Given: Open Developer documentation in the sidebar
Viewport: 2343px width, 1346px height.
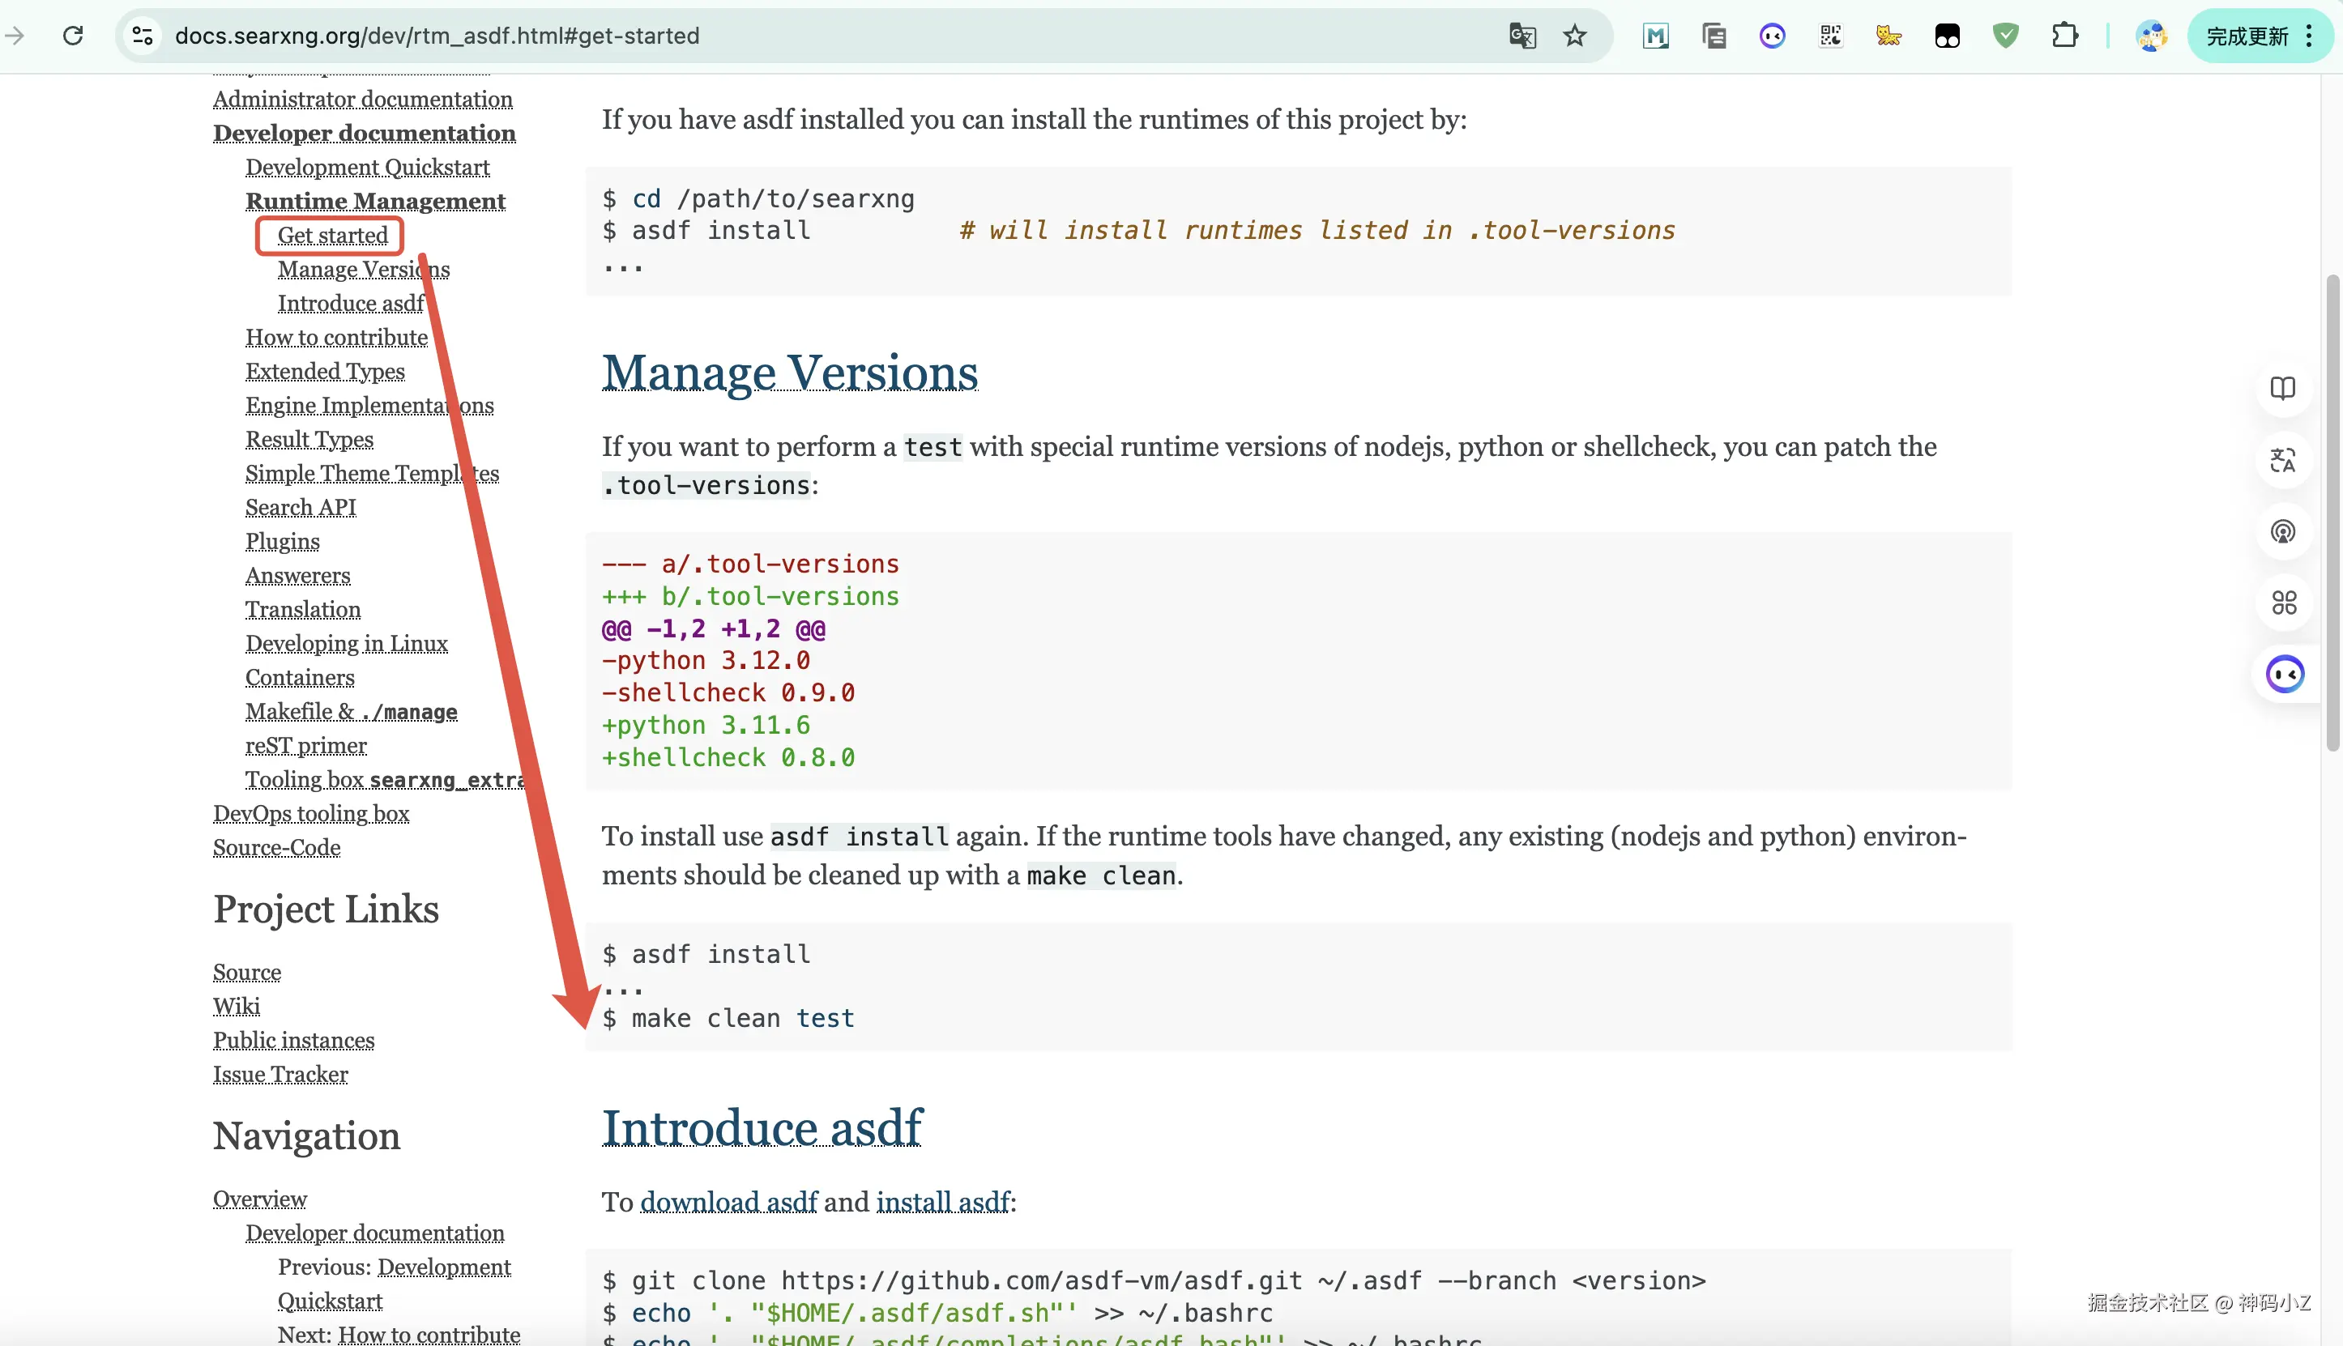Looking at the screenshot, I should pyautogui.click(x=365, y=133).
